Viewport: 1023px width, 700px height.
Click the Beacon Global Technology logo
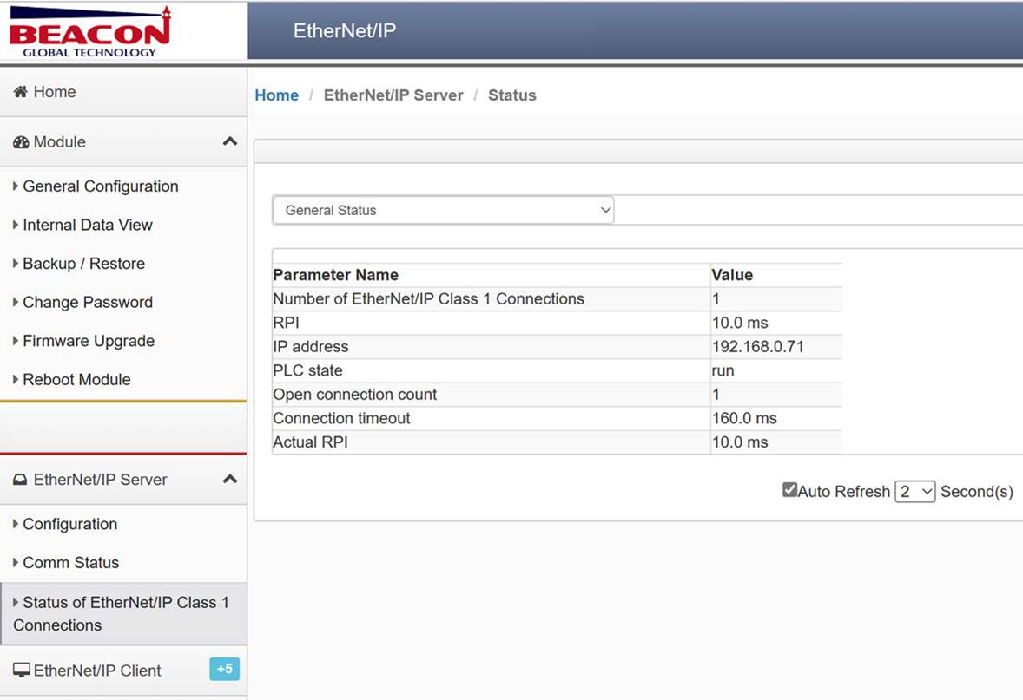click(90, 31)
